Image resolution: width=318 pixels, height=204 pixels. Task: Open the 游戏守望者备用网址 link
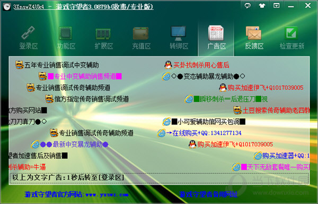208,194
